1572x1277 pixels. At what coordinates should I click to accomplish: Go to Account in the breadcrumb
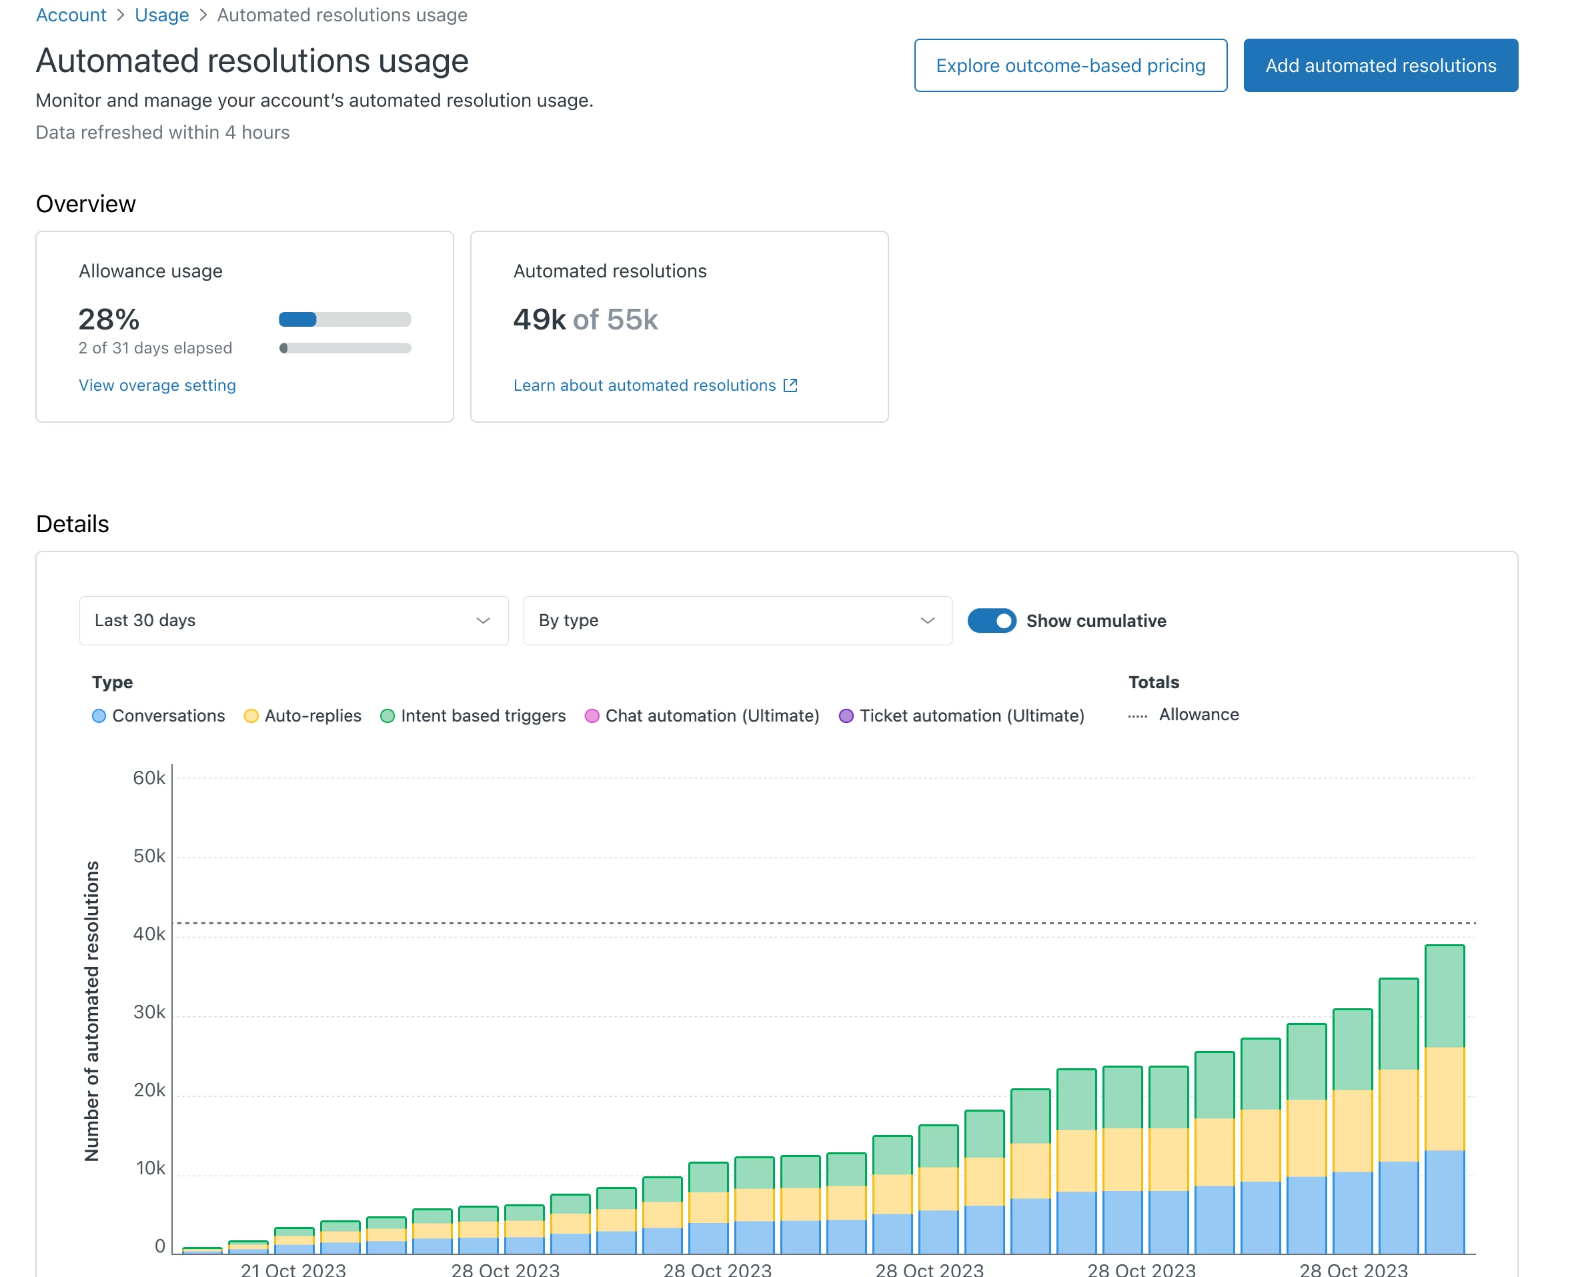pos(71,15)
